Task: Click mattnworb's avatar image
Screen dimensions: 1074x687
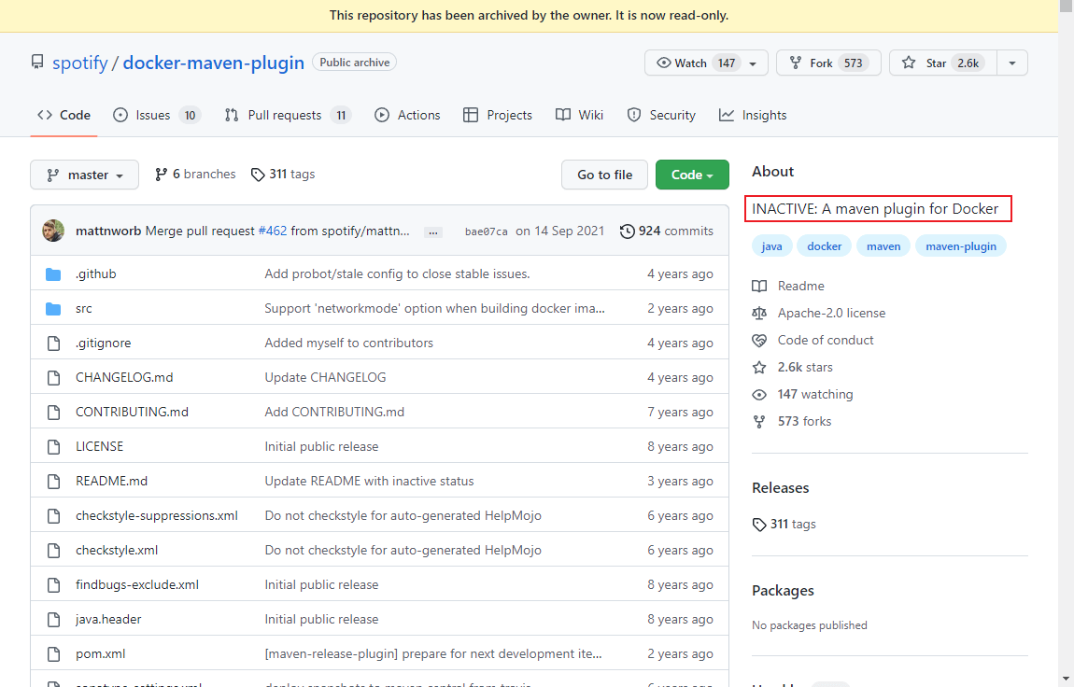Action: [x=53, y=231]
